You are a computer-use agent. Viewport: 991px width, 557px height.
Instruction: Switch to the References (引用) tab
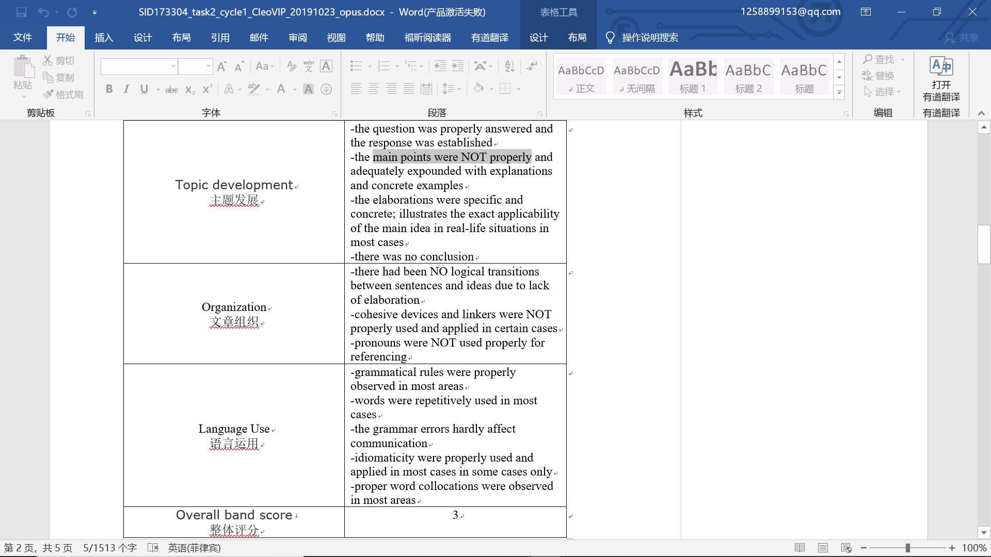tap(220, 38)
